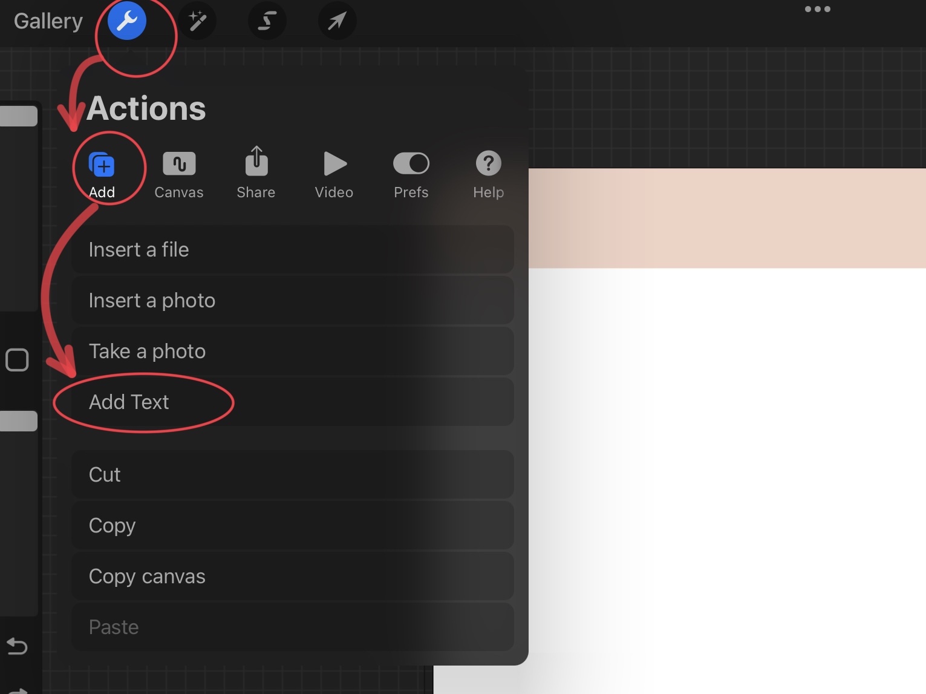The width and height of the screenshot is (926, 694).
Task: Switch to the Canvas tab
Action: tap(179, 173)
